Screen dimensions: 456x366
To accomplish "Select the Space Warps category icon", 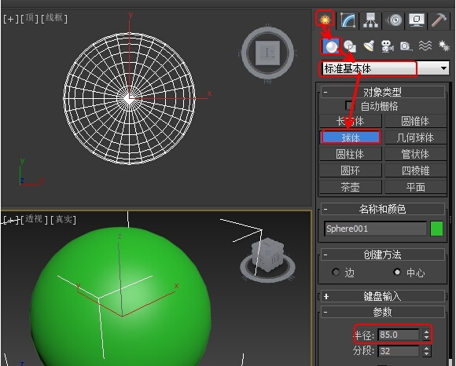I will pos(425,46).
